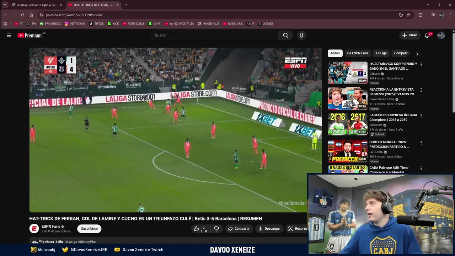
Task: Open options for LA MAYOR SORPRESA video
Action: tap(421, 116)
